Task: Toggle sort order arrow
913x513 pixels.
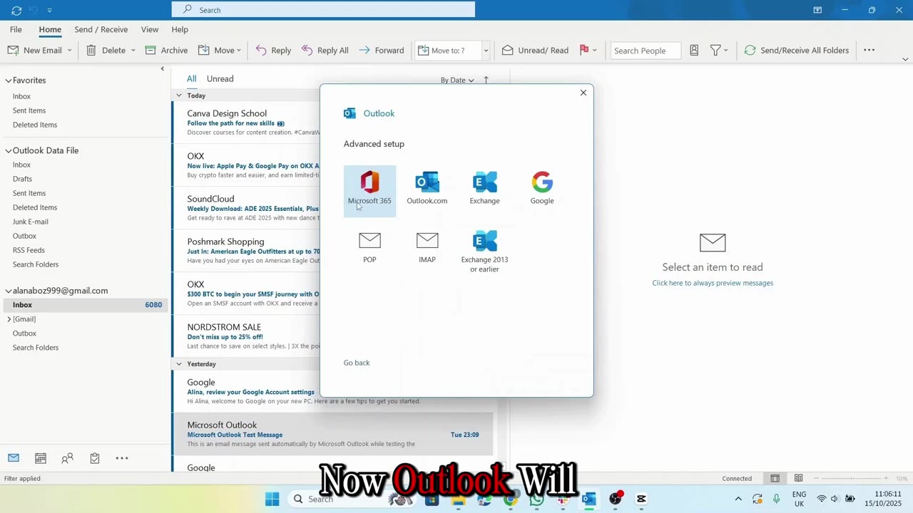Action: [486, 80]
